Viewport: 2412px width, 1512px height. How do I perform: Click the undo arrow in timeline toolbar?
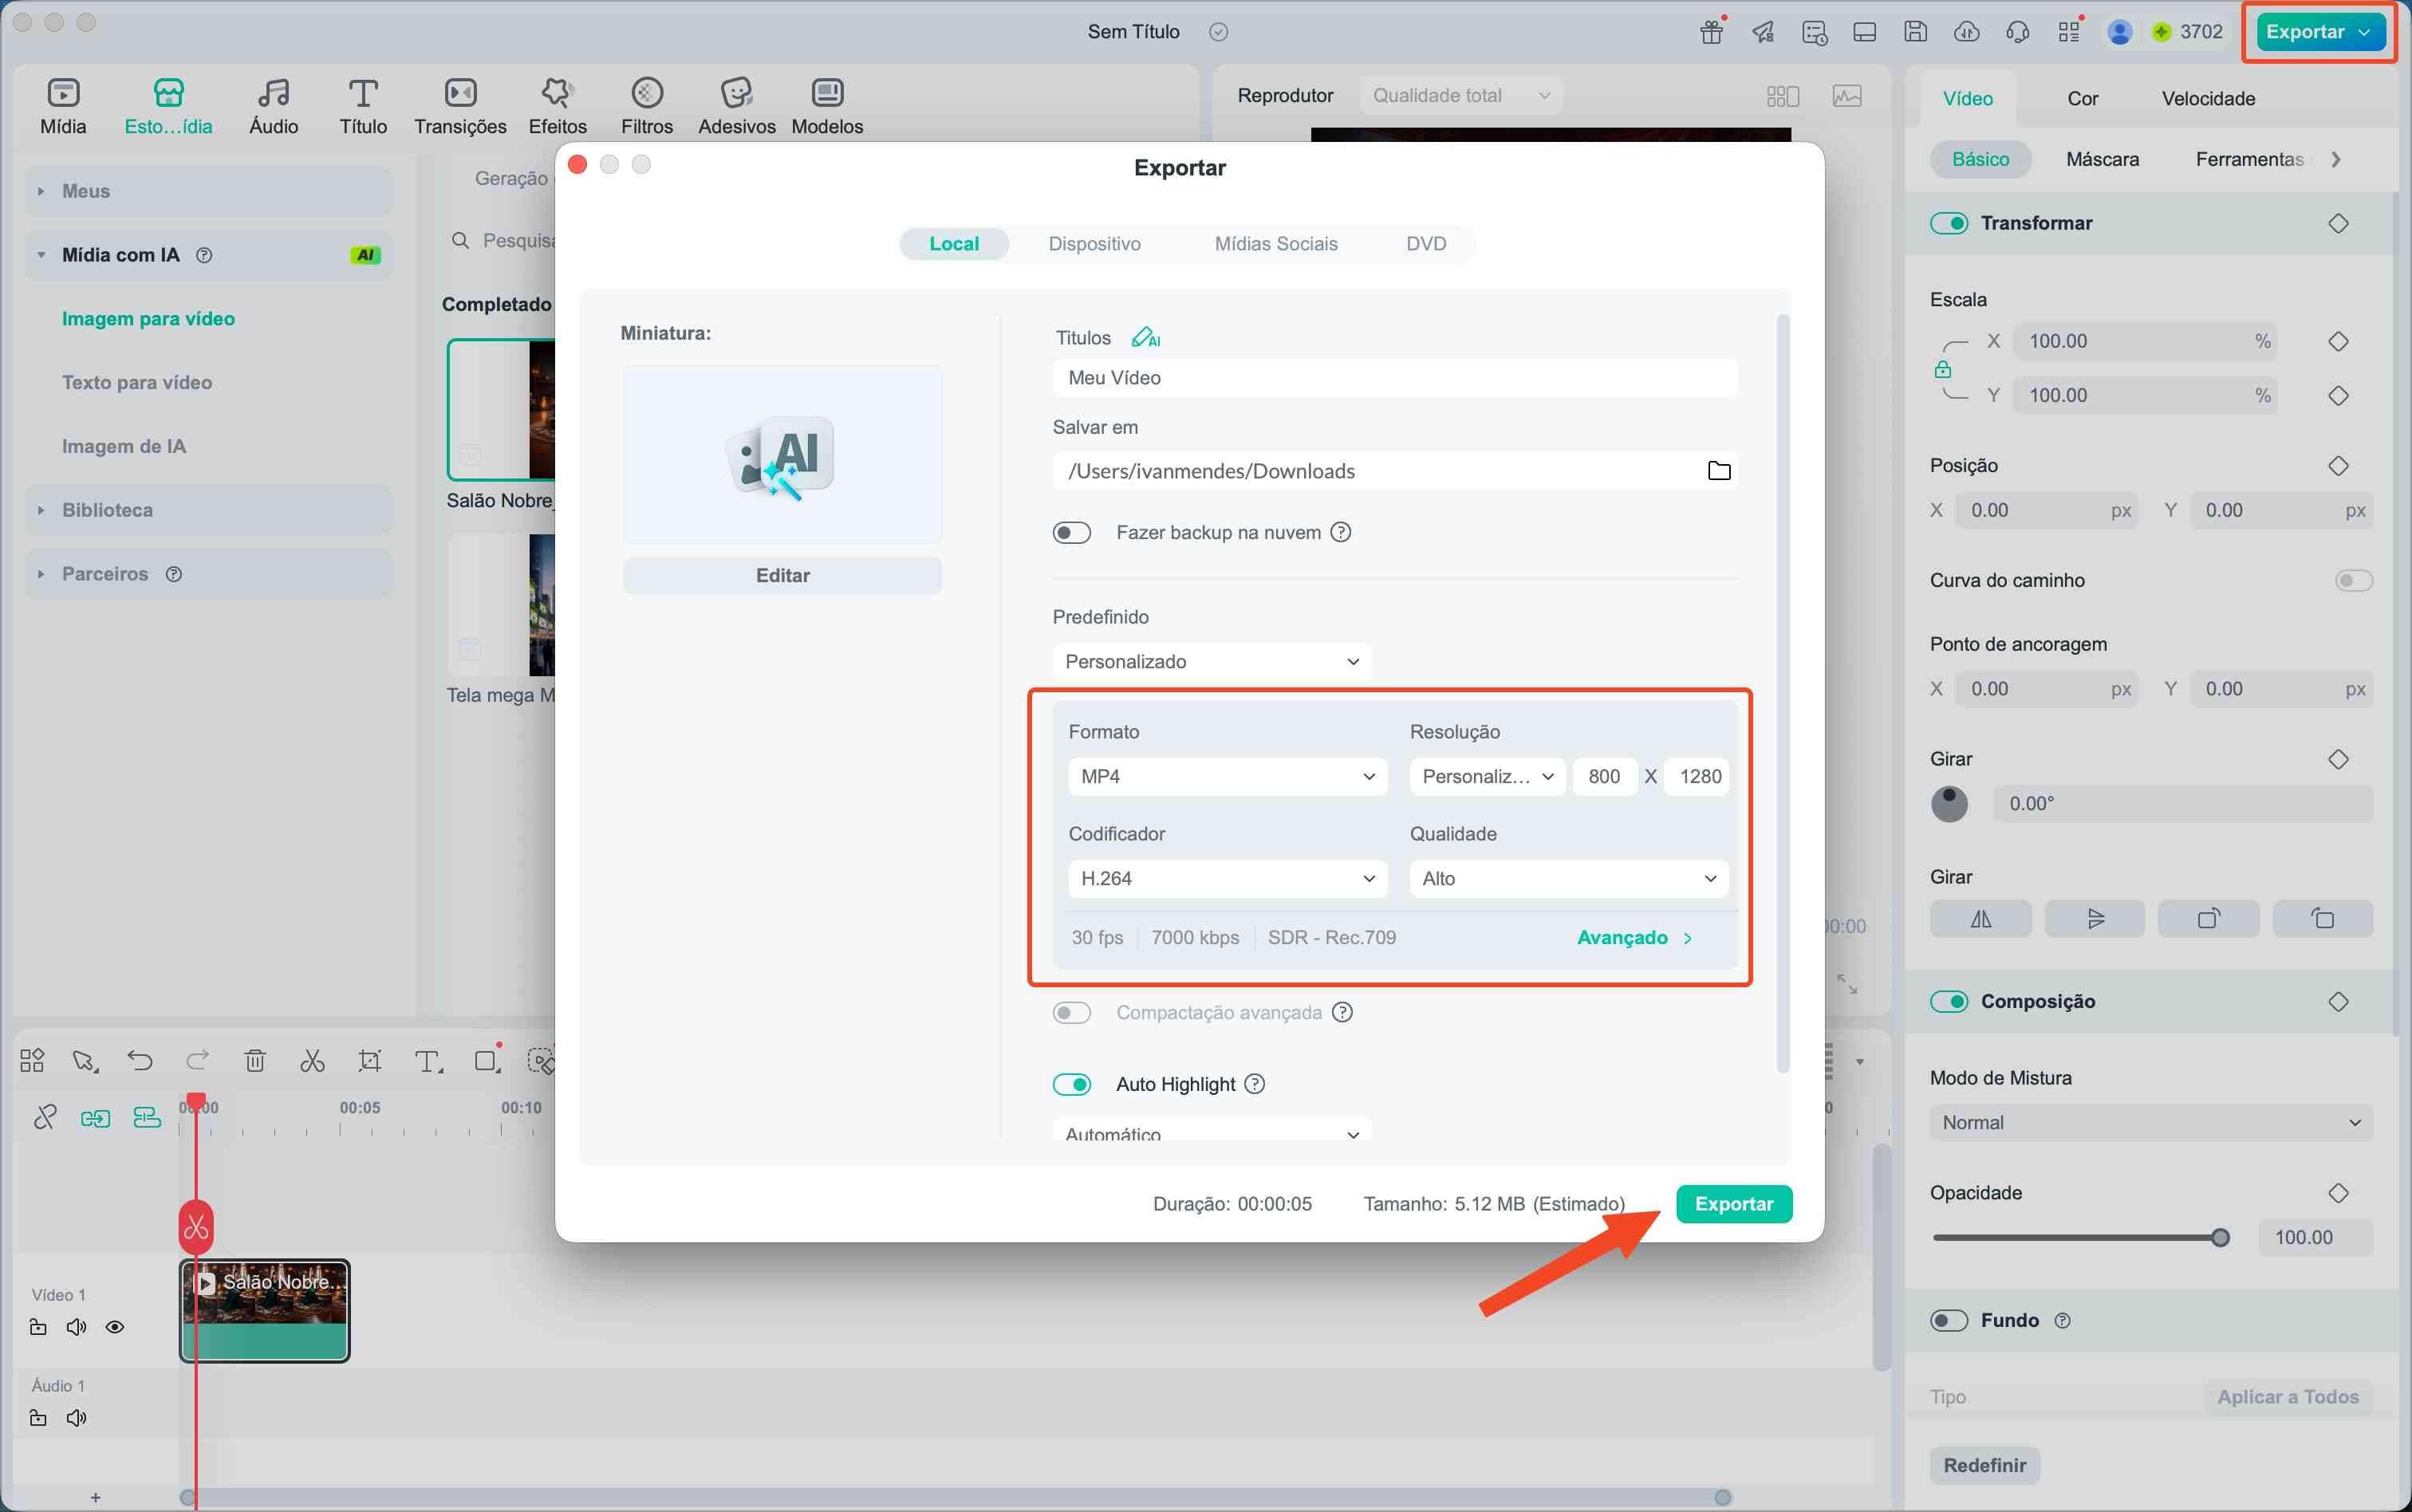(x=140, y=1061)
